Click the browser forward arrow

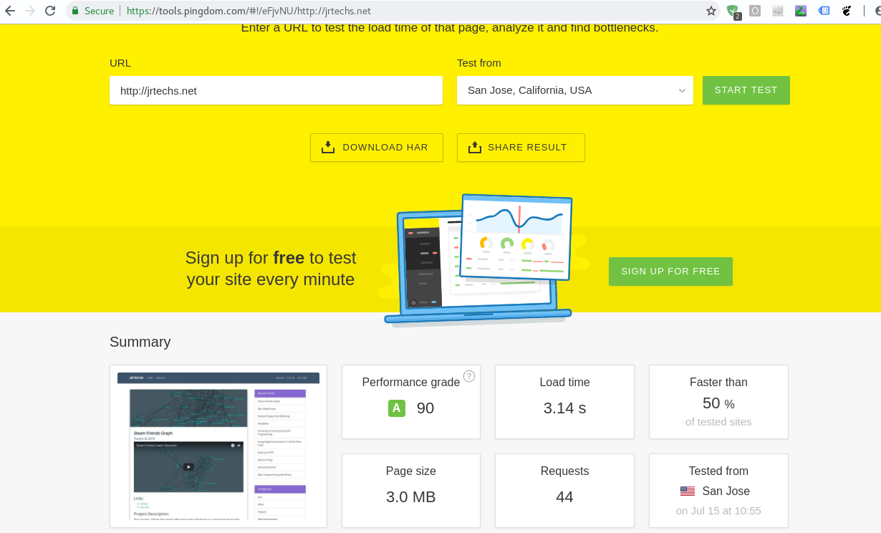tap(30, 11)
